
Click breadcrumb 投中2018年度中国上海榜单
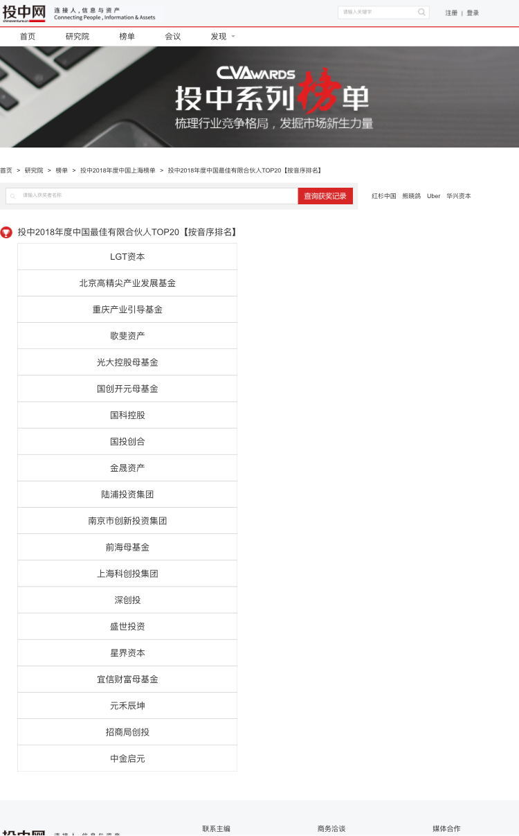tap(118, 170)
